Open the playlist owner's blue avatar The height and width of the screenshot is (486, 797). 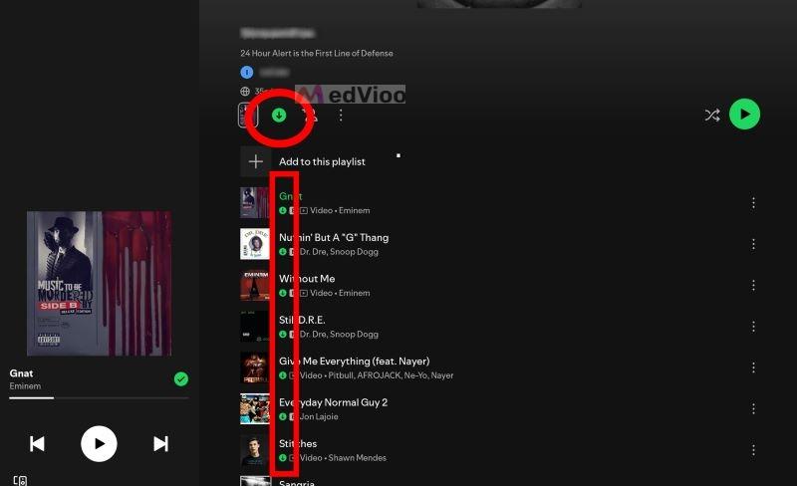[x=246, y=72]
